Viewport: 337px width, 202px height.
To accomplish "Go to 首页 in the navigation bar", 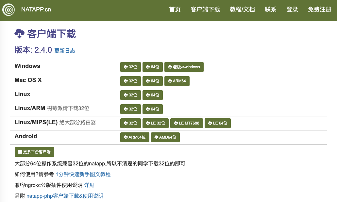I will point(175,9).
